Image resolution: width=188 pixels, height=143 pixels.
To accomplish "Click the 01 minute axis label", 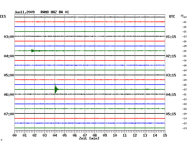I will 25,135.
